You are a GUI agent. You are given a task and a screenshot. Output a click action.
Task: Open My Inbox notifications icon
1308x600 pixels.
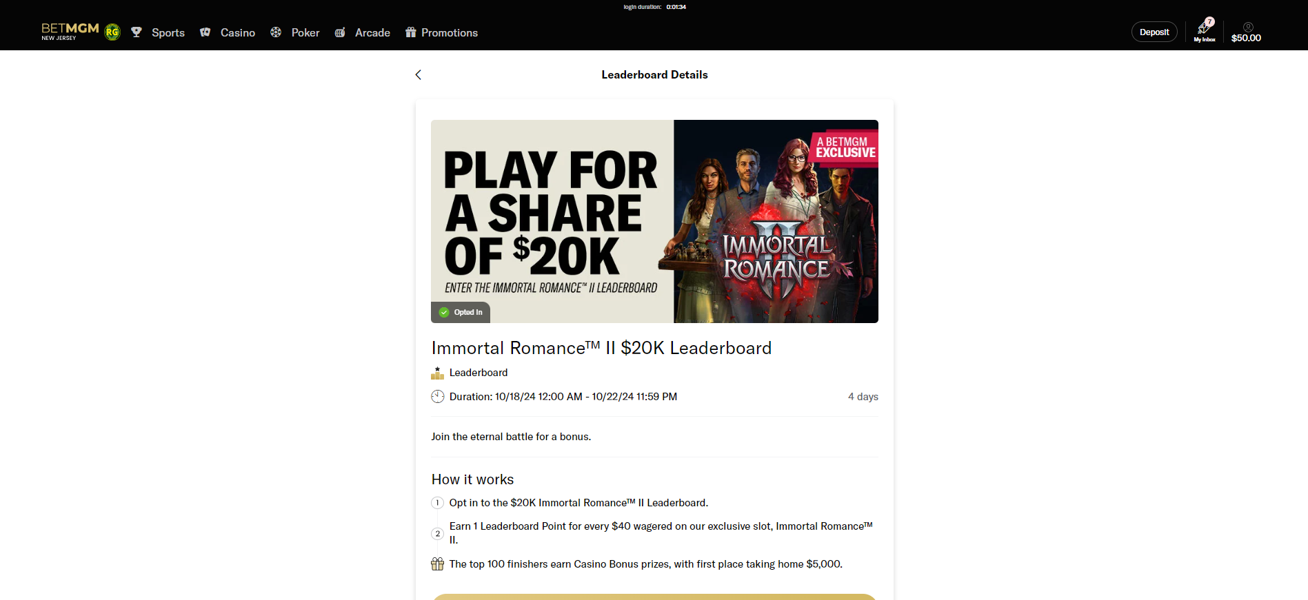[1205, 30]
